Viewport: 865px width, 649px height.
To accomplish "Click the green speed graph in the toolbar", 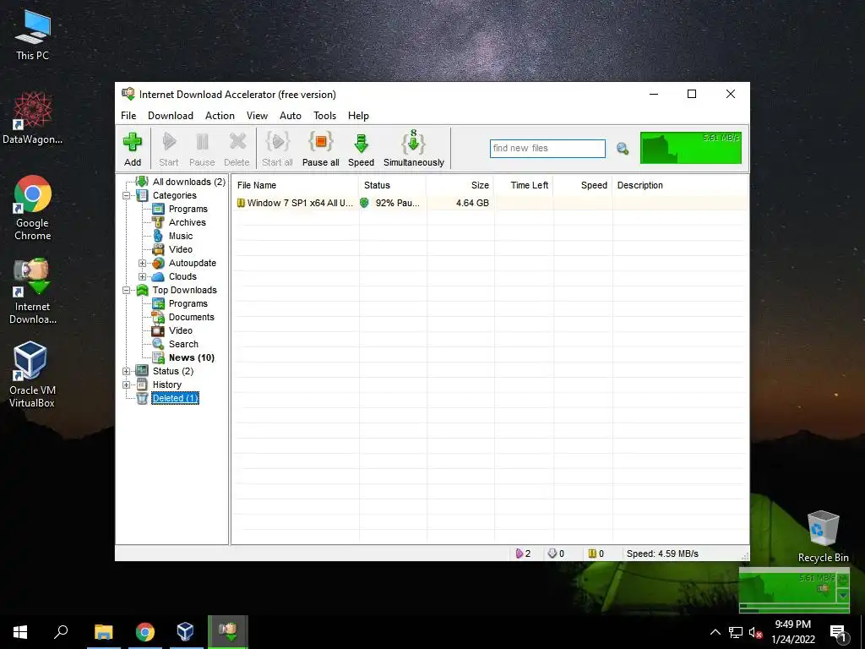I will tap(691, 148).
